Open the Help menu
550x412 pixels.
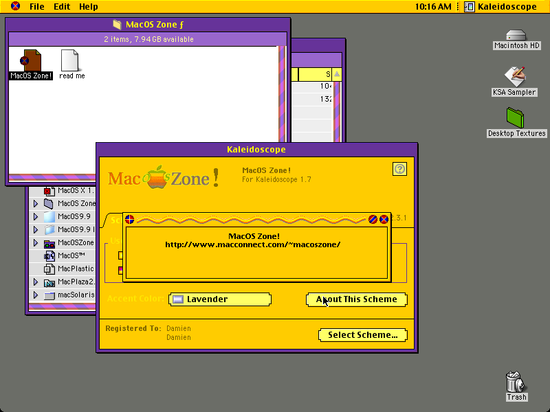pos(89,7)
